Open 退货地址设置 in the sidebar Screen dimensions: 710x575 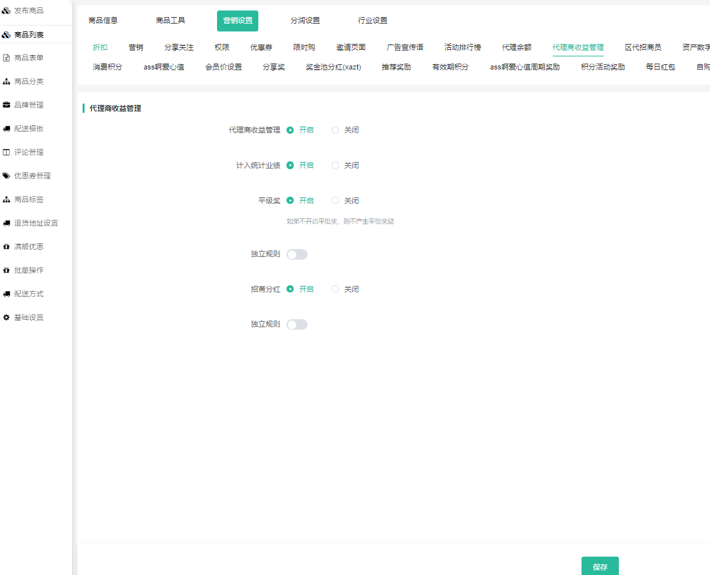click(36, 223)
